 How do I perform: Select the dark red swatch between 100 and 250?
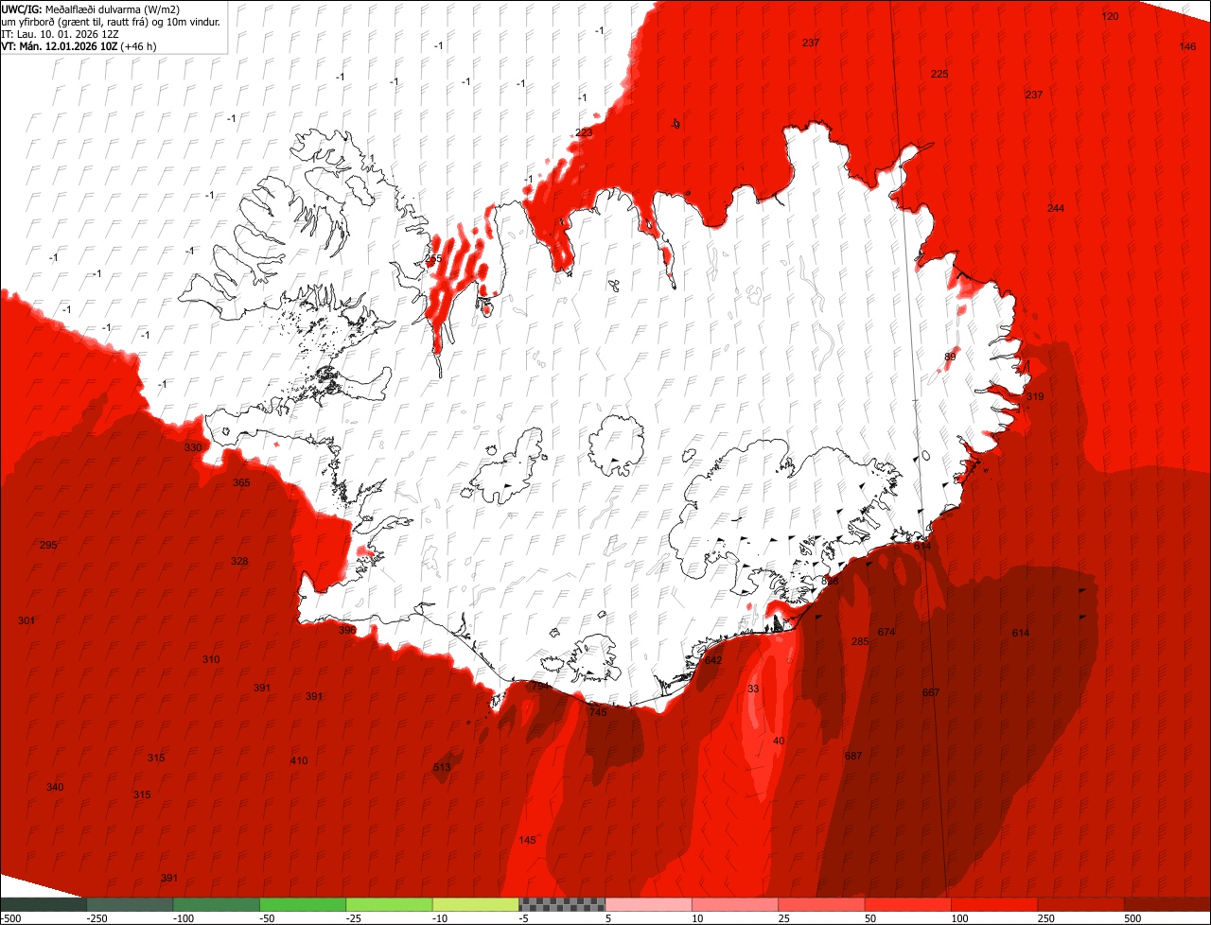(x=994, y=904)
